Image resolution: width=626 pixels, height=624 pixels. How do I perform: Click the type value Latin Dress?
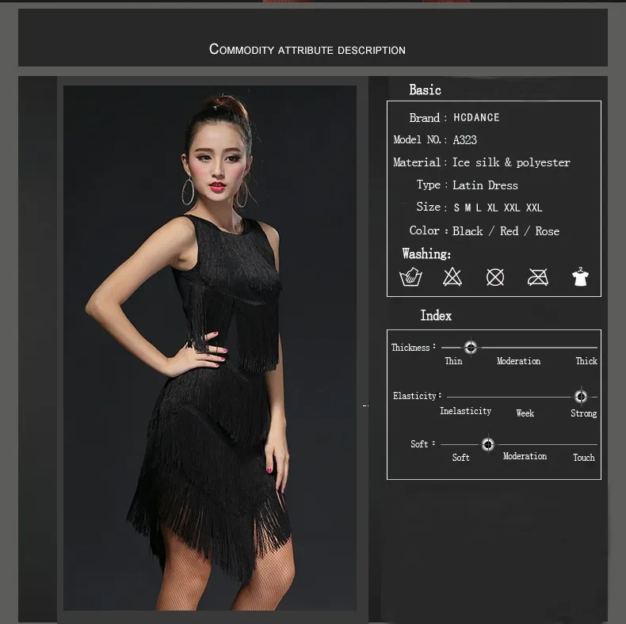click(x=485, y=185)
